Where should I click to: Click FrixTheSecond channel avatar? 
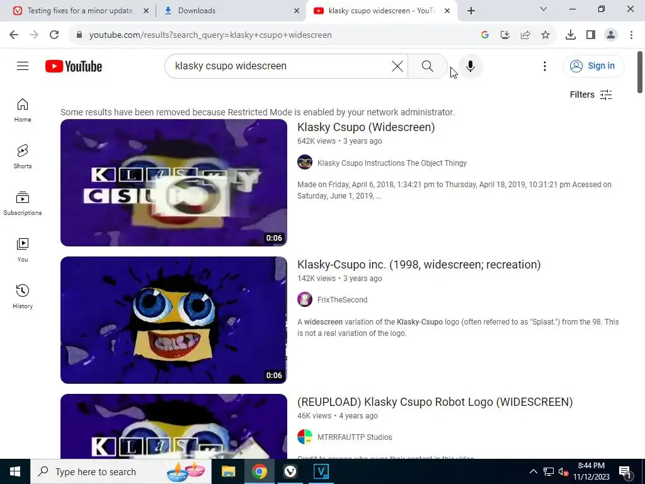(x=305, y=299)
